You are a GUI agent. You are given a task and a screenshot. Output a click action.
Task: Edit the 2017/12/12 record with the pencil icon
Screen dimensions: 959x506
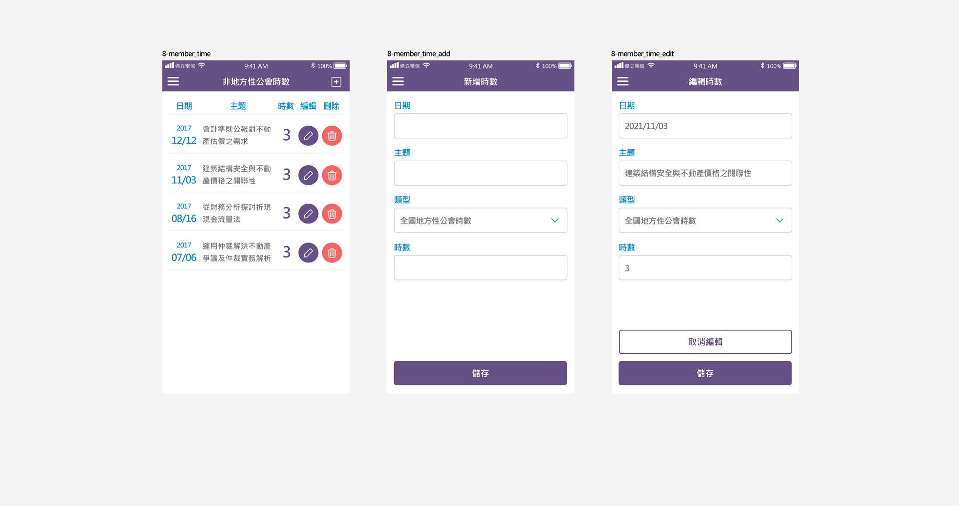[x=308, y=135]
